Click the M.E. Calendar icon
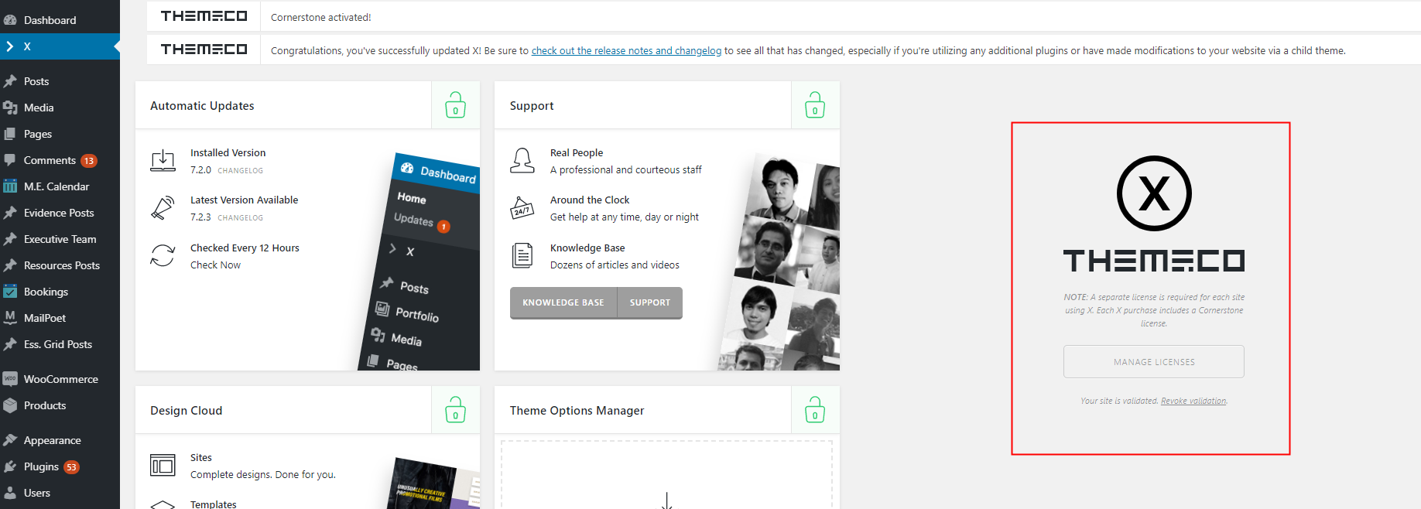Image resolution: width=1421 pixels, height=509 pixels. tap(10, 186)
